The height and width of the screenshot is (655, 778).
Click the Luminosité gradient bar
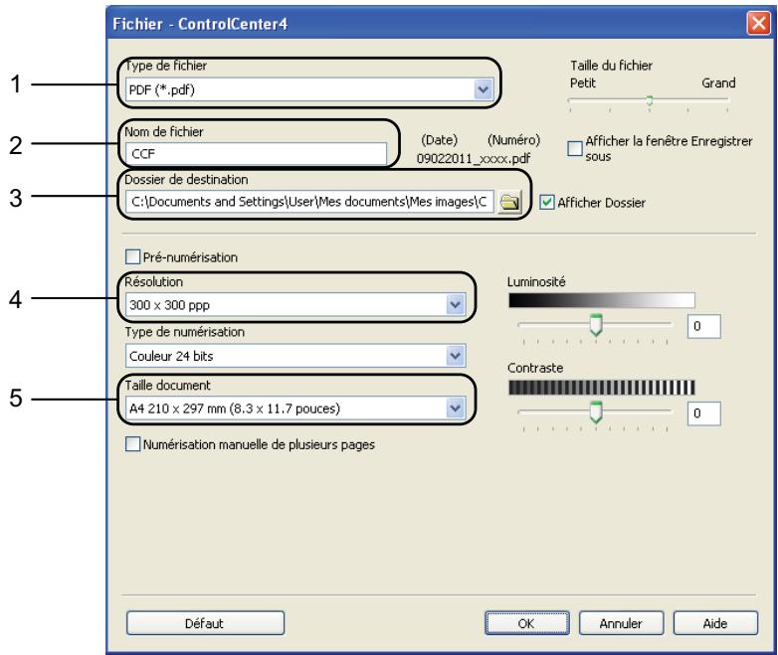[x=601, y=300]
